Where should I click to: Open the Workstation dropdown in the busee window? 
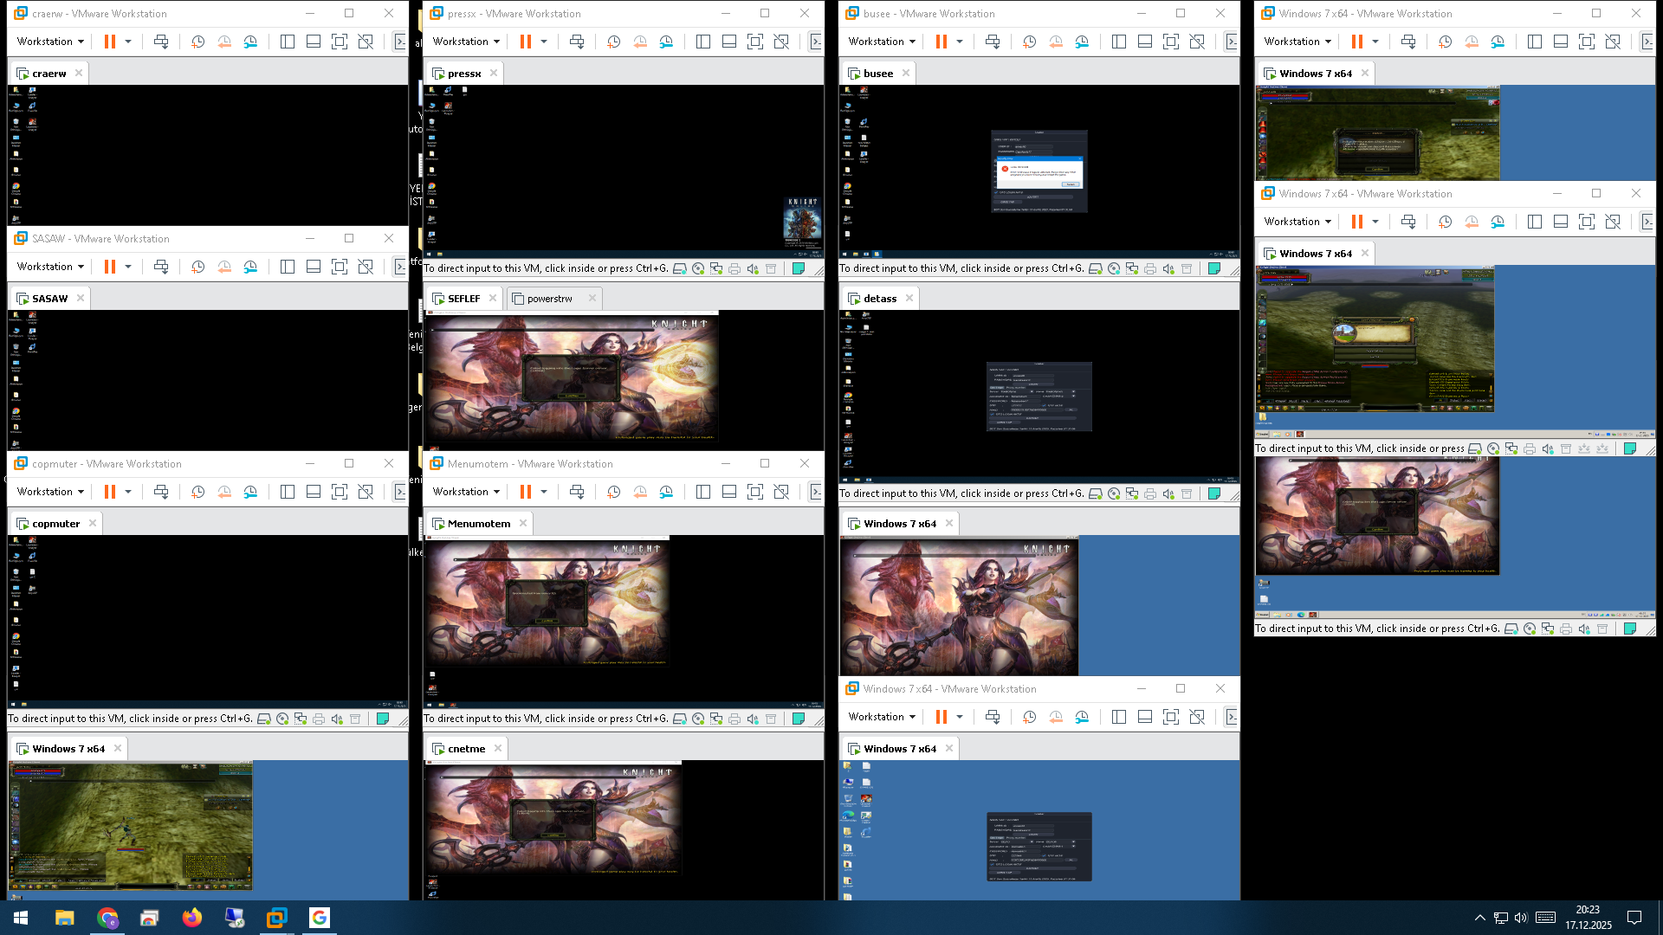[x=882, y=42]
